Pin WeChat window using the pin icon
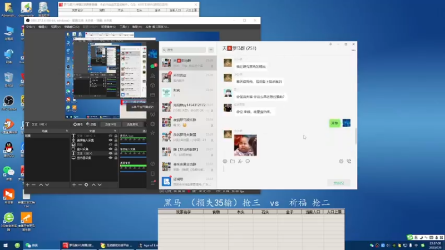Viewport: 445px width, 250px height. 330,44
